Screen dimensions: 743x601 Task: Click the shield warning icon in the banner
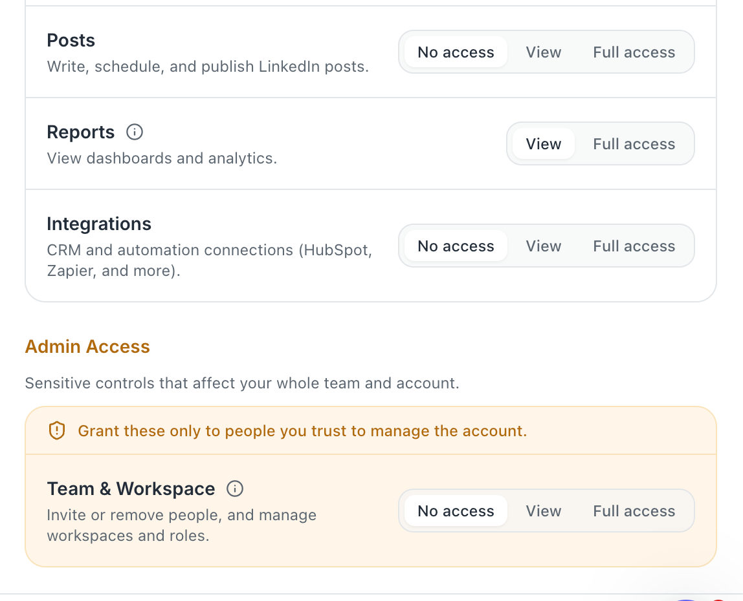(x=57, y=430)
